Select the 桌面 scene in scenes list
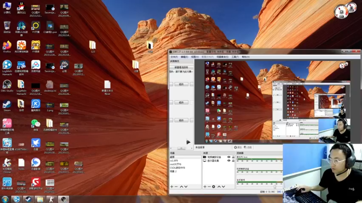The height and width of the screenshot is (203, 362). coord(185,157)
